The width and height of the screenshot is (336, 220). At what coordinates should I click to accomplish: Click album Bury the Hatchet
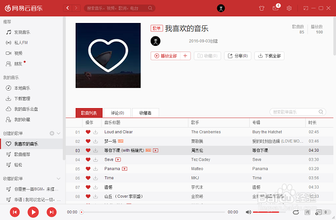coord(267,132)
